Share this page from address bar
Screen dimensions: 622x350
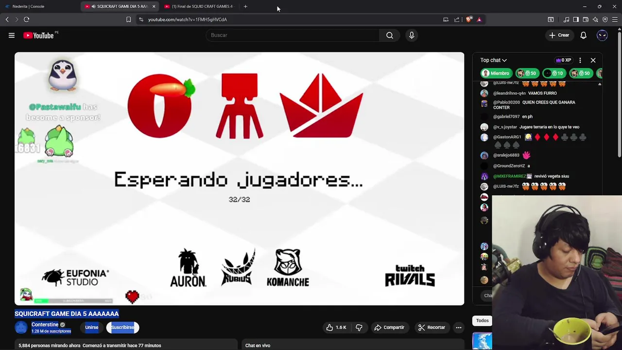click(x=457, y=19)
